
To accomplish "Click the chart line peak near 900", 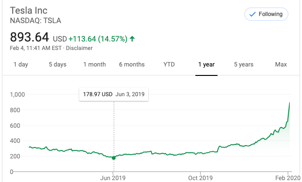I will tap(289, 103).
